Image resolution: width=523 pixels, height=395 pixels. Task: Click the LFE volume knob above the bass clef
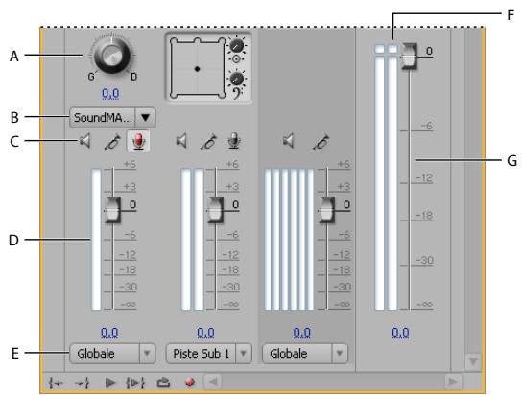[237, 79]
